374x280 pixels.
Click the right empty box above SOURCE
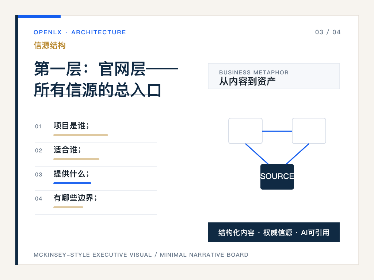tap(309, 131)
